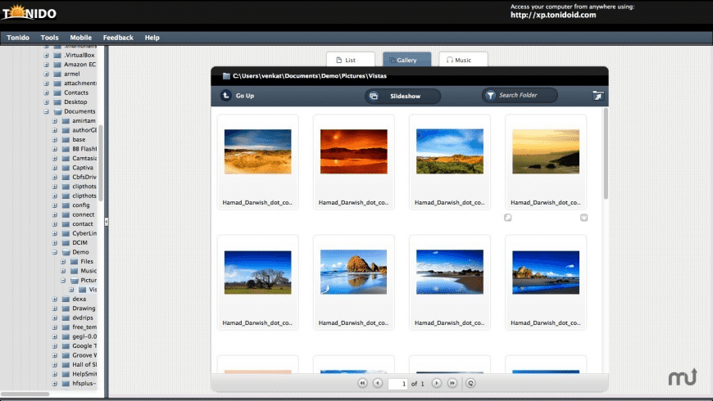The height and width of the screenshot is (401, 713).
Task: Collapse the Demo folder in the tree
Action: tap(55, 252)
